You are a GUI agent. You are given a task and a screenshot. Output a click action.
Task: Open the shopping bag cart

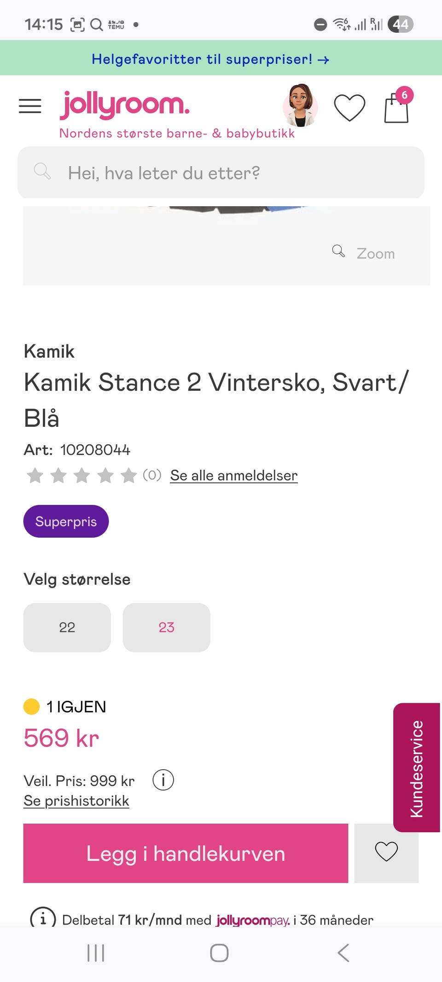tap(396, 108)
